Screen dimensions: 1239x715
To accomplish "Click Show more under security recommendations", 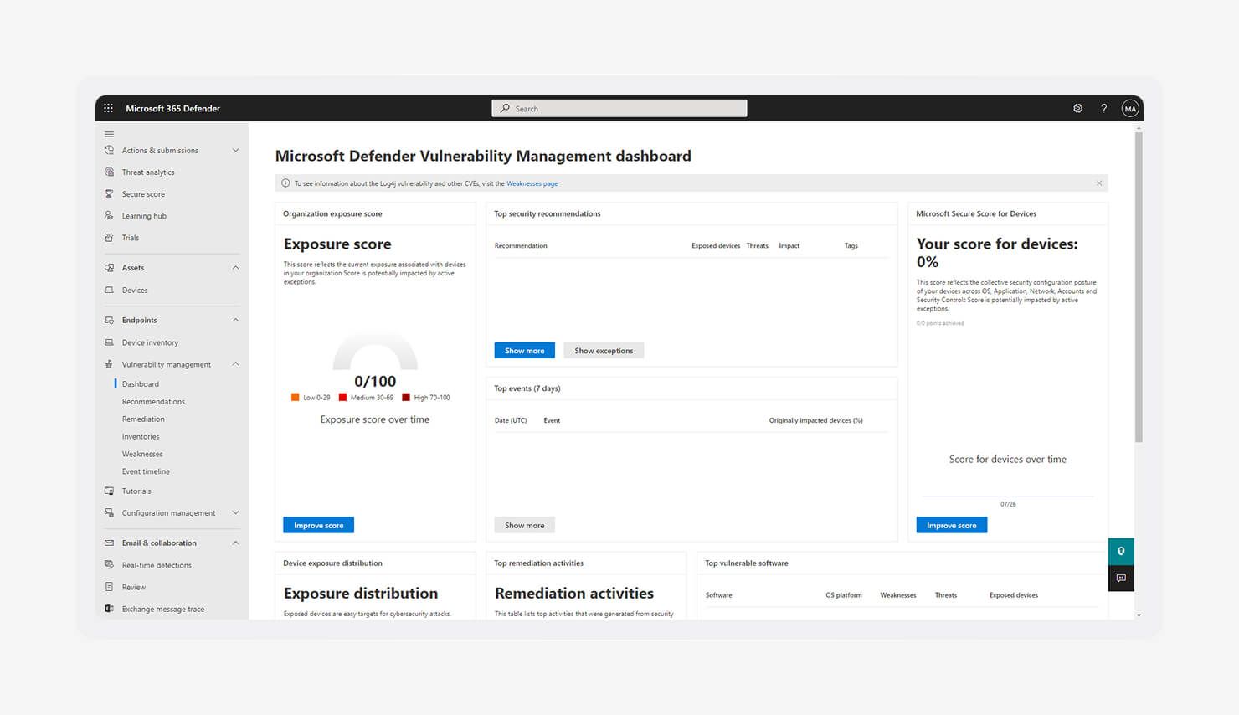I will click(524, 351).
